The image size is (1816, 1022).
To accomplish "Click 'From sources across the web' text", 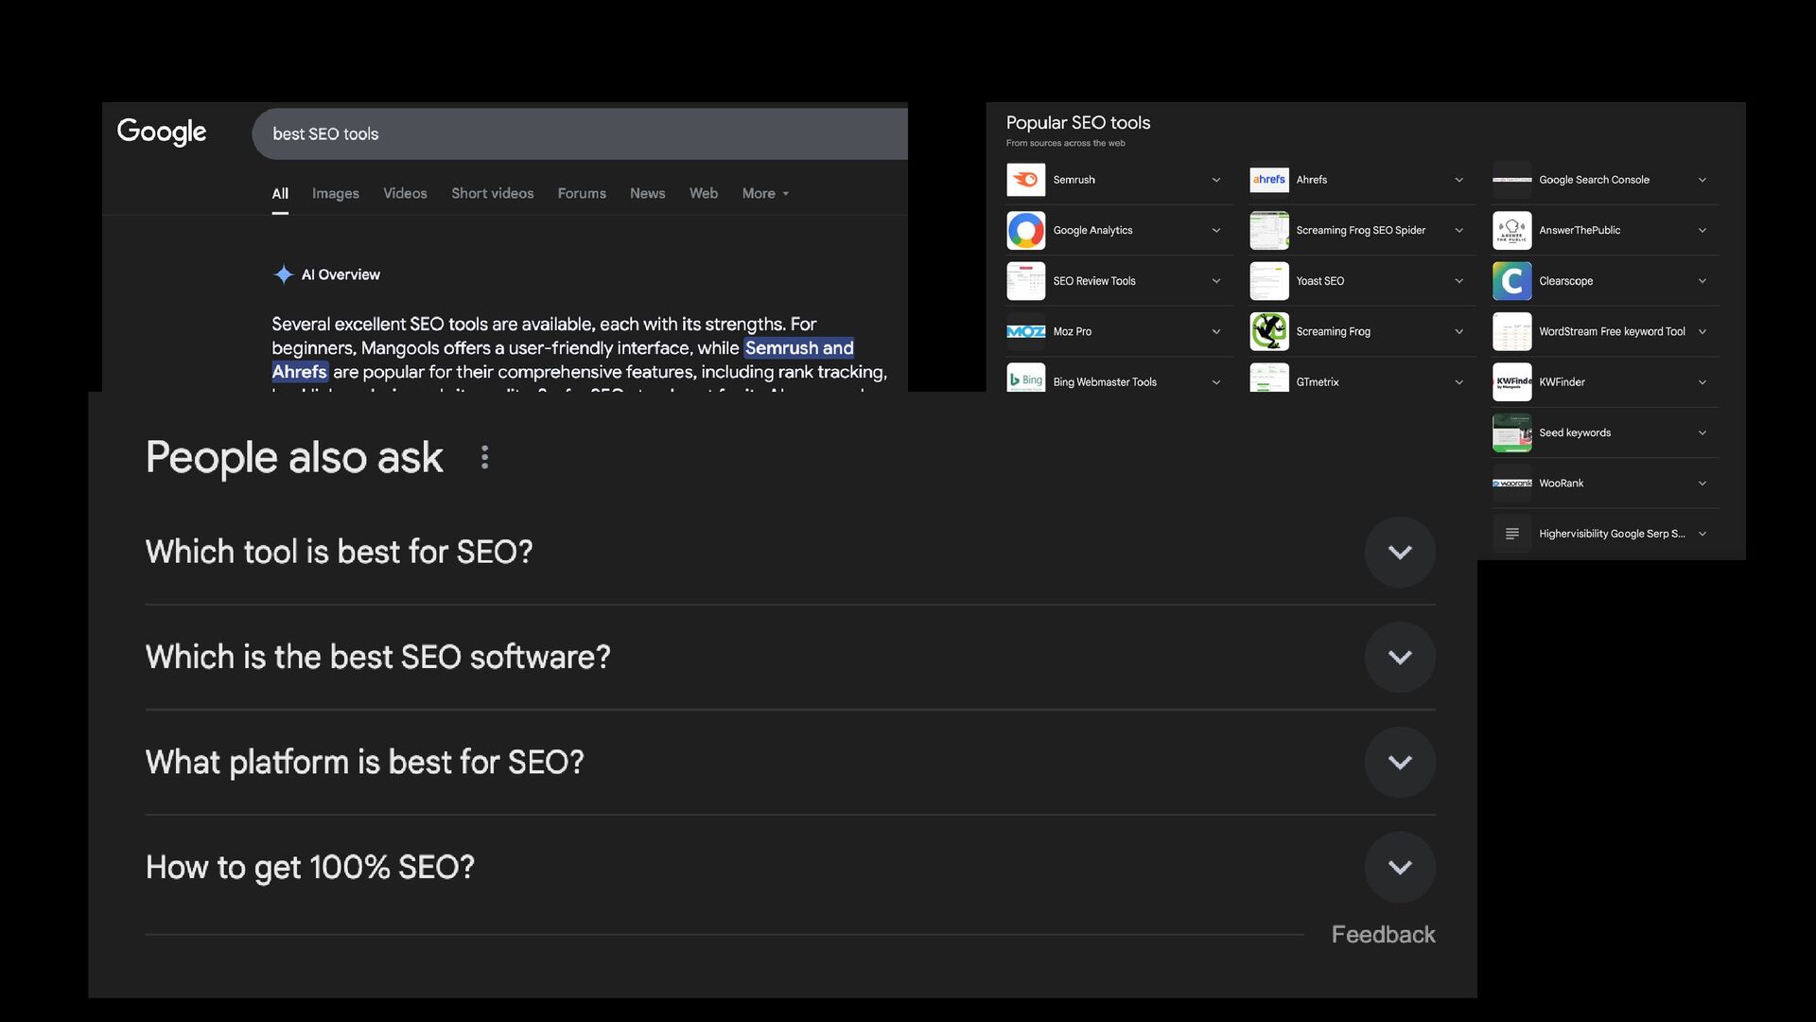I will [x=1065, y=143].
